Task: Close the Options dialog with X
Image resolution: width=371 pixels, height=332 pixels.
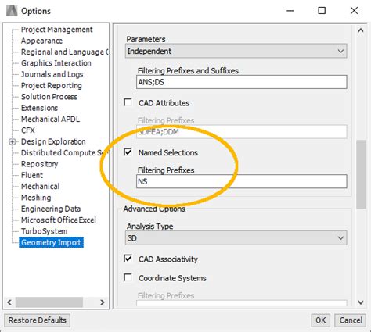Action: coord(354,11)
